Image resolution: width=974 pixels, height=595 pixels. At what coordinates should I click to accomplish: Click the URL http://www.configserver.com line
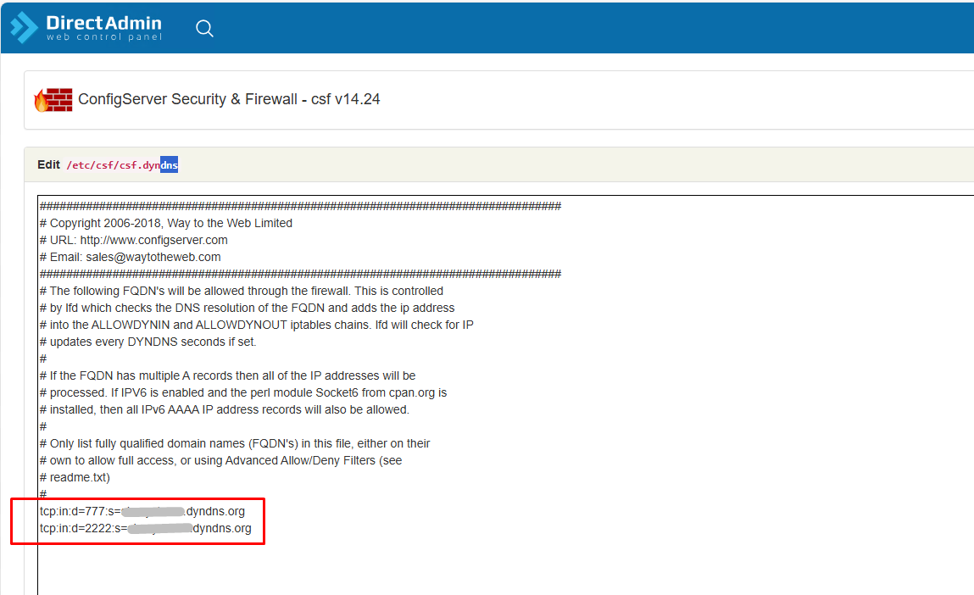pyautogui.click(x=134, y=240)
